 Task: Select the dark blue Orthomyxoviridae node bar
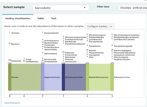(63, 77)
